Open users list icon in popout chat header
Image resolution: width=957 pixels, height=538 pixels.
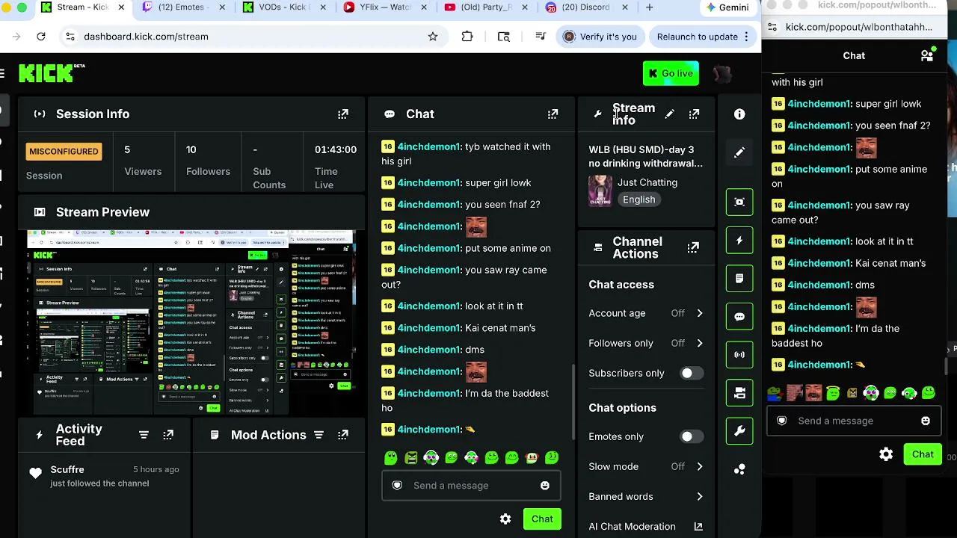[927, 55]
